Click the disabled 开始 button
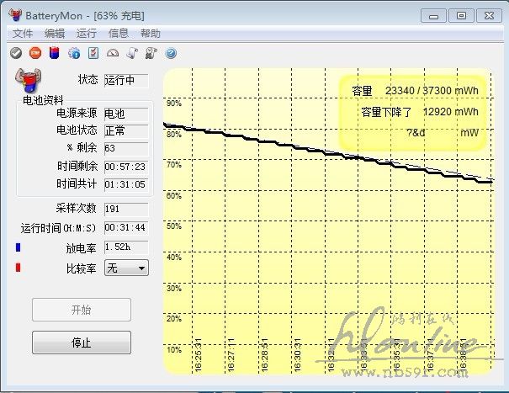509x393 pixels. [82, 310]
